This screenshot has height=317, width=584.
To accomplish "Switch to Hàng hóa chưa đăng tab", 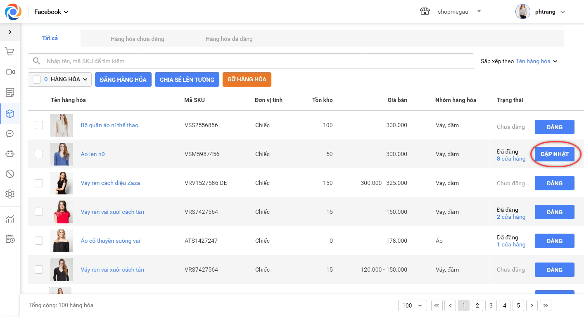I will (137, 39).
